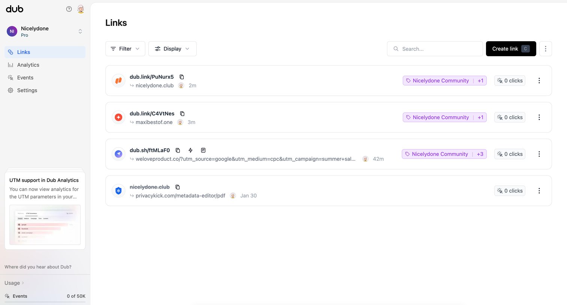This screenshot has width=567, height=305.
Task: Click the lightning bolt icon on dub.sh/ftMLaF0
Action: click(x=190, y=150)
